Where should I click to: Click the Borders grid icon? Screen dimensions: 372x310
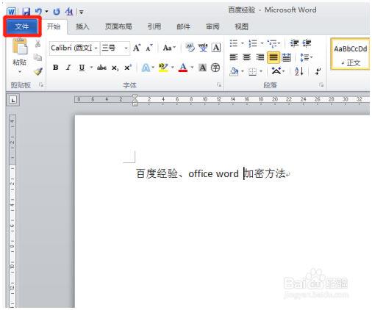pyautogui.click(x=252, y=71)
